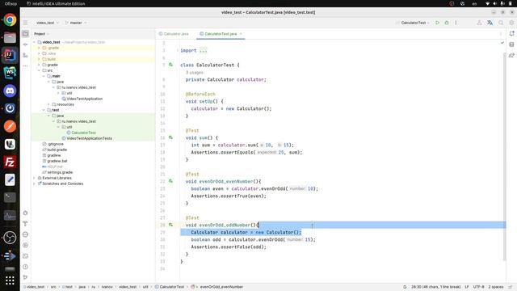Click the '3 usages' inlay hint

pyautogui.click(x=194, y=72)
